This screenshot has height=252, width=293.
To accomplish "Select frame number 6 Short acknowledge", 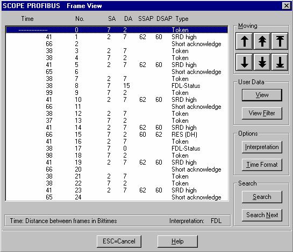I will (x=117, y=72).
